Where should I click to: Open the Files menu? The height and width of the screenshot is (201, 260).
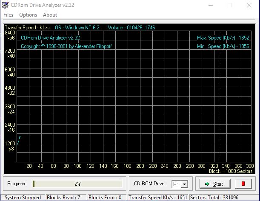[x=8, y=15]
